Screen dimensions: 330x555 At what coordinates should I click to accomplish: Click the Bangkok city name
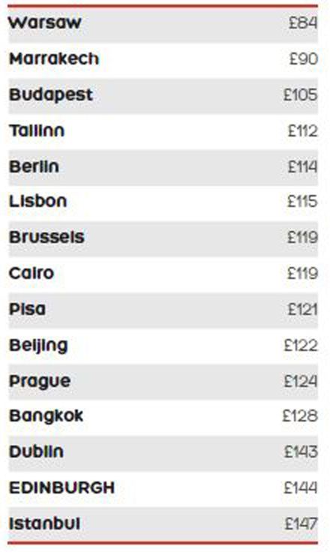coord(46,415)
